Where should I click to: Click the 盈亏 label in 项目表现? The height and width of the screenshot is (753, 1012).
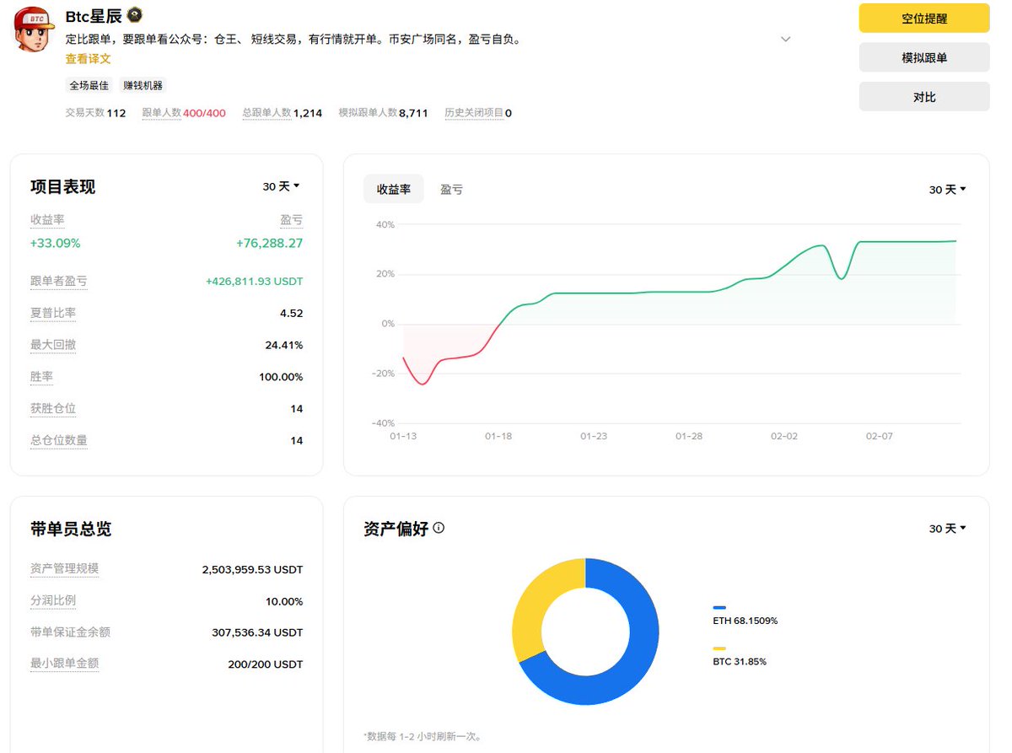[x=292, y=220]
